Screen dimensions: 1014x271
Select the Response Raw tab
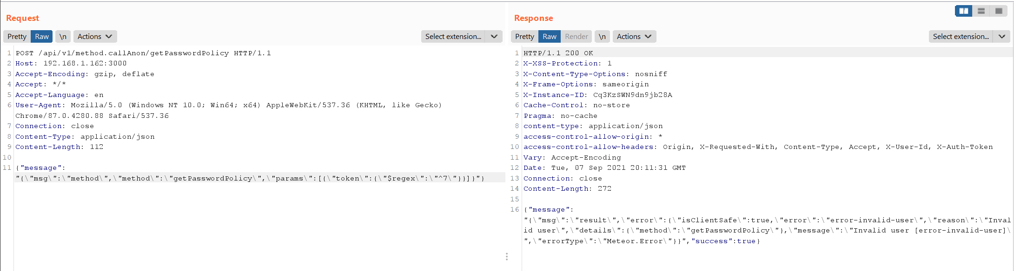coord(550,36)
